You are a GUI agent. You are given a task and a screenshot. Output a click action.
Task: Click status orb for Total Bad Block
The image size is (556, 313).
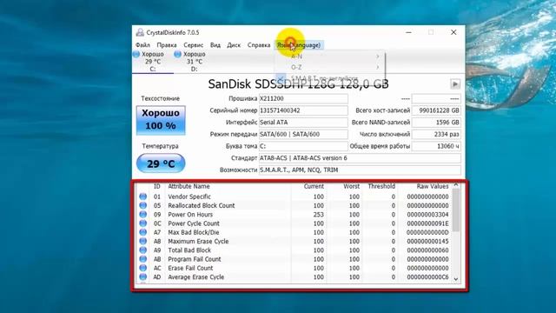point(142,250)
